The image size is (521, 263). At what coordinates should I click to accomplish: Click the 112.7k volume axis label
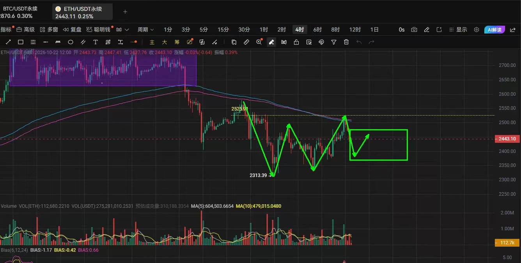coord(507,243)
